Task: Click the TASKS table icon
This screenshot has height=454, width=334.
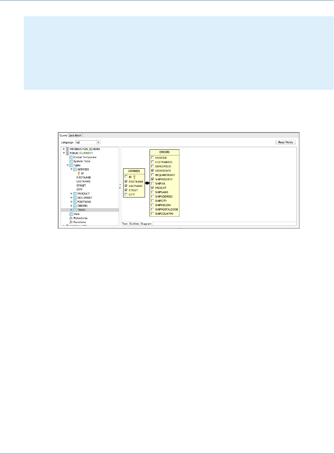Action: tap(75, 210)
